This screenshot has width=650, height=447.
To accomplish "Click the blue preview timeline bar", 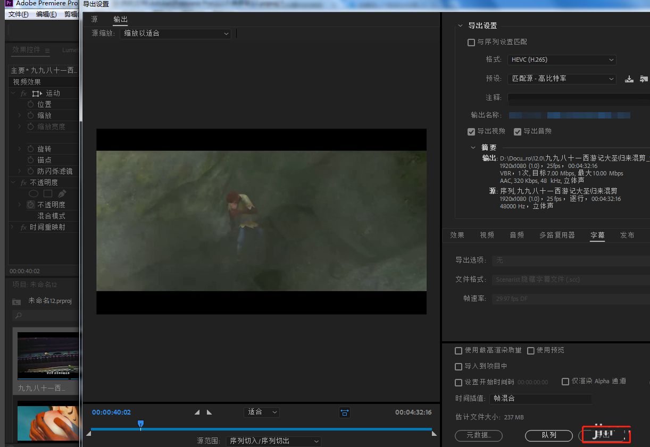I will pos(261,429).
